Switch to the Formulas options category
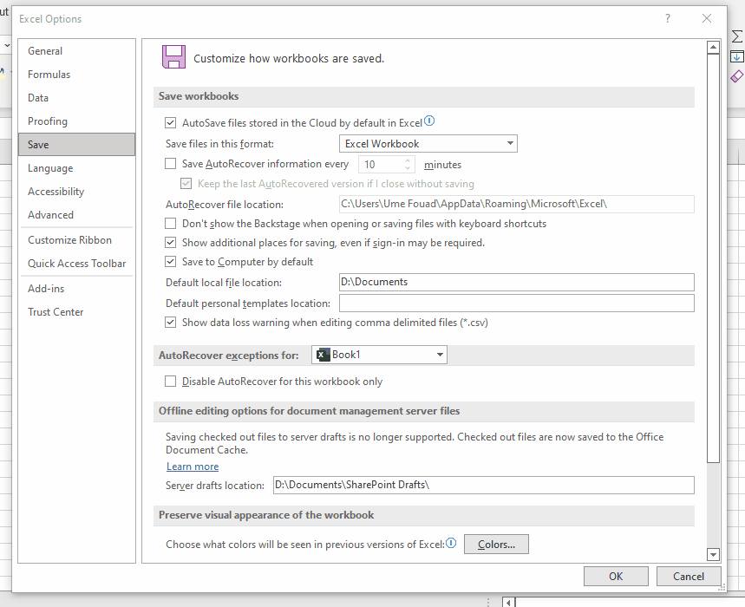This screenshot has height=607, width=745. click(49, 75)
